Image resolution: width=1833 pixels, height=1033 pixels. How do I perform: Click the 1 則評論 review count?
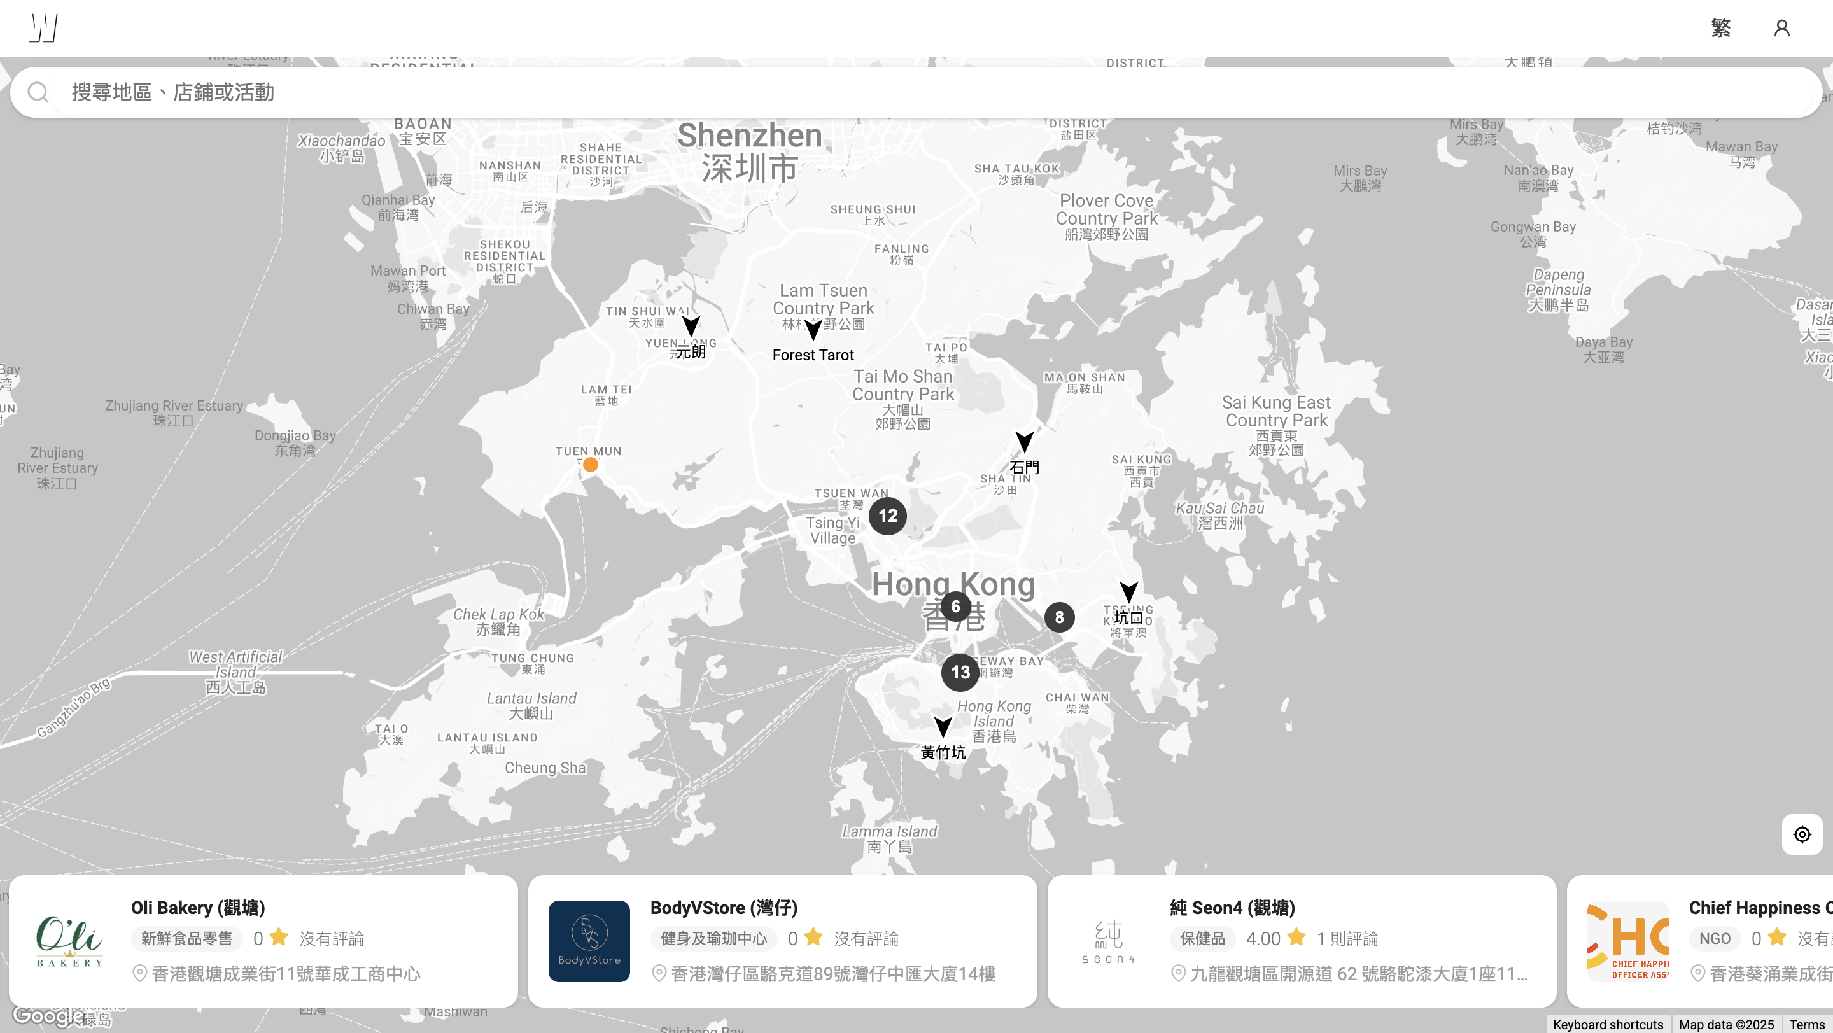(1347, 938)
